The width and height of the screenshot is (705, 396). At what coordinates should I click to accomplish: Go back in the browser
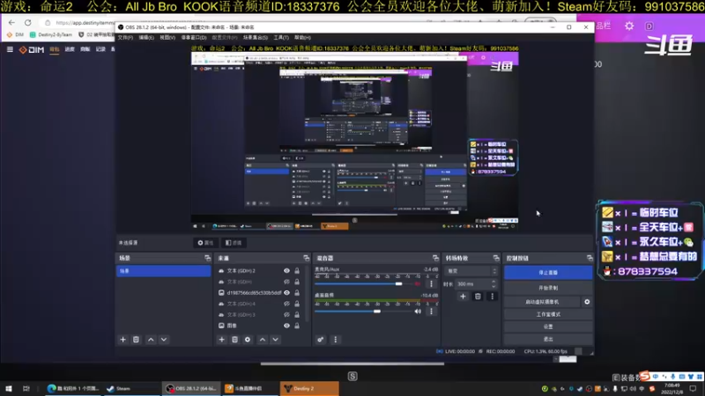click(11, 23)
